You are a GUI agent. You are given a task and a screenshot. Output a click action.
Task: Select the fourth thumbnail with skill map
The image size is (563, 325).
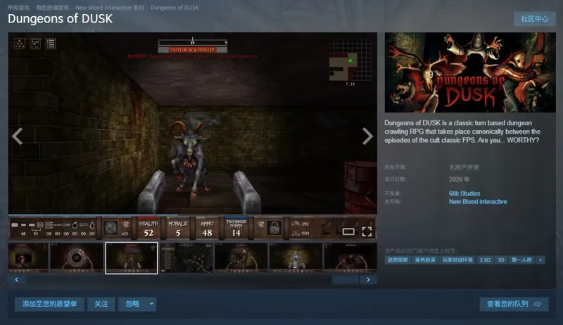(x=186, y=257)
